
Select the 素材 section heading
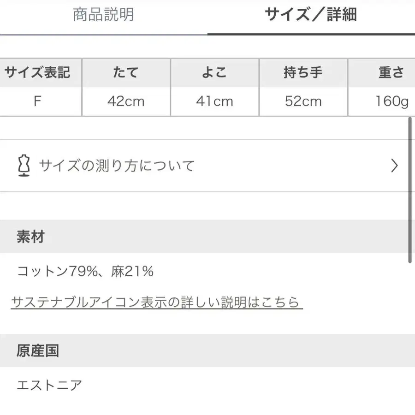(x=30, y=237)
